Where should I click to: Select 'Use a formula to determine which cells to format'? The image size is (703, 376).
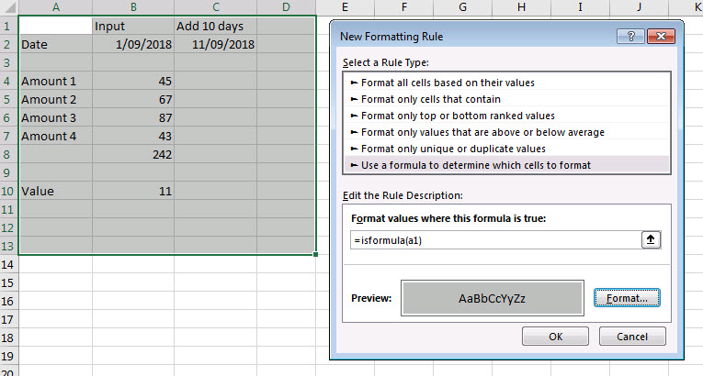pyautogui.click(x=476, y=165)
